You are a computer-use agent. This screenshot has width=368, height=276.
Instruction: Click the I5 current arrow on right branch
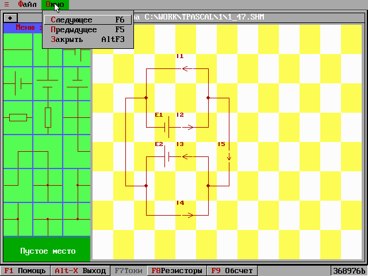pyautogui.click(x=229, y=156)
